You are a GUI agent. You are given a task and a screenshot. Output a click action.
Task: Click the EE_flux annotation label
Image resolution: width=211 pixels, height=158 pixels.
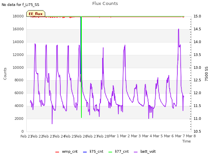36,14
